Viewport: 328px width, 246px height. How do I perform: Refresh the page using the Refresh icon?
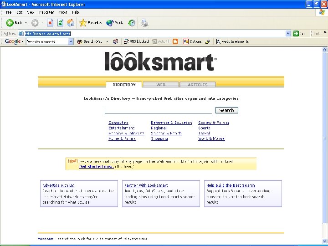pos(61,23)
